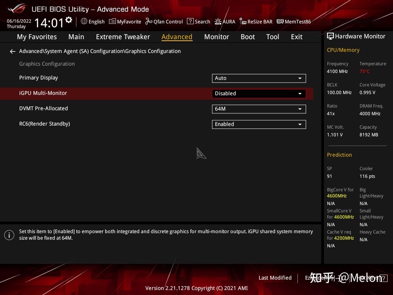Viewport: 393px width, 295px height.
Task: Click the back arrow to leave Graphics Configuration
Action: click(x=12, y=51)
